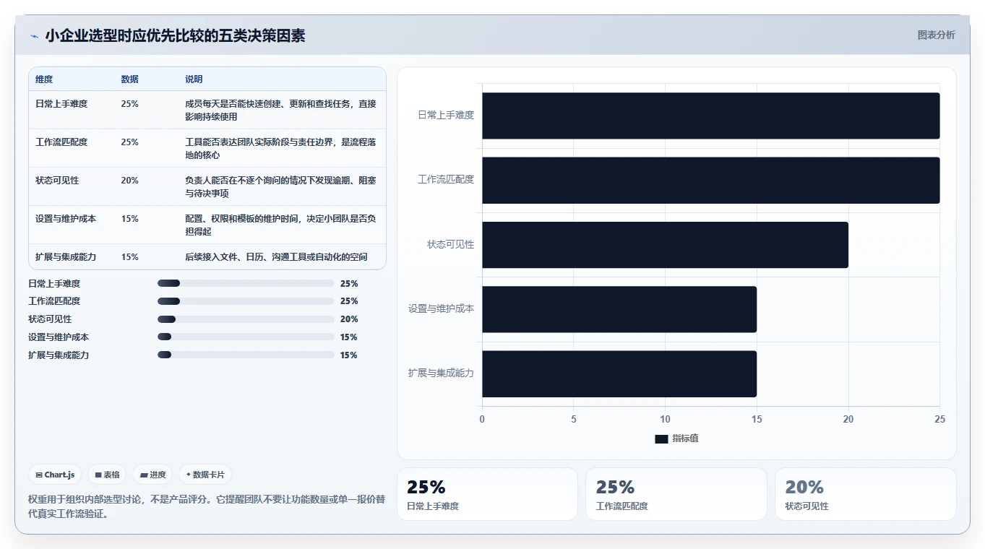Click the 工作流匹配度 chart bar
The width and height of the screenshot is (985, 549).
tap(711, 180)
